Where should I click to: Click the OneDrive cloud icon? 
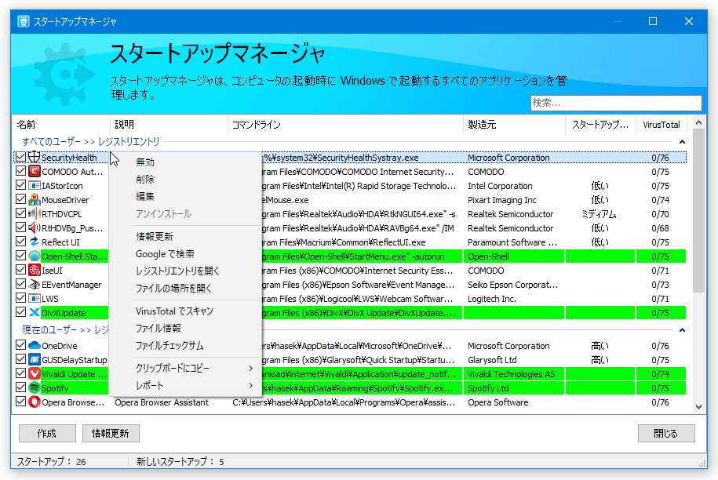(x=35, y=345)
